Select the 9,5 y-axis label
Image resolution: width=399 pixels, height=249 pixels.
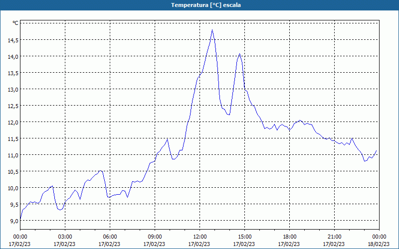click(x=14, y=204)
